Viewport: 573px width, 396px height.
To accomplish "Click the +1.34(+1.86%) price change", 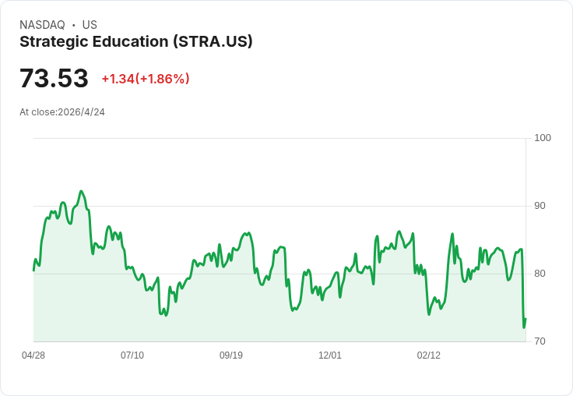I will click(146, 79).
